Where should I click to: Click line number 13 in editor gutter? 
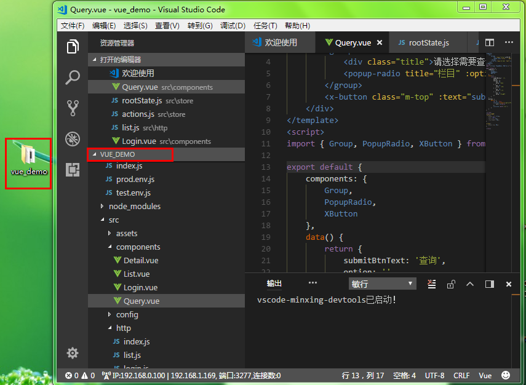(266, 167)
